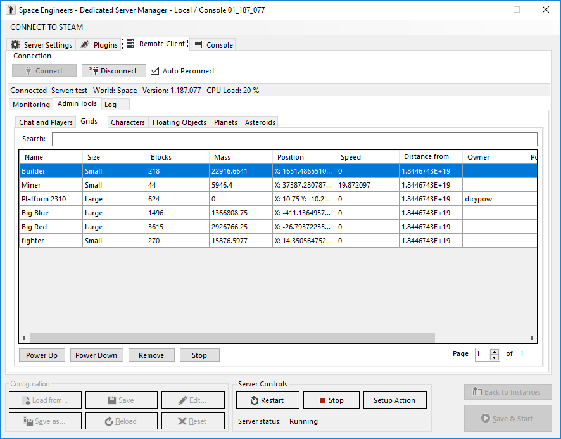Click the horizontal scrollbar thumb in grid list
The height and width of the screenshot is (439, 561).
click(x=232, y=338)
